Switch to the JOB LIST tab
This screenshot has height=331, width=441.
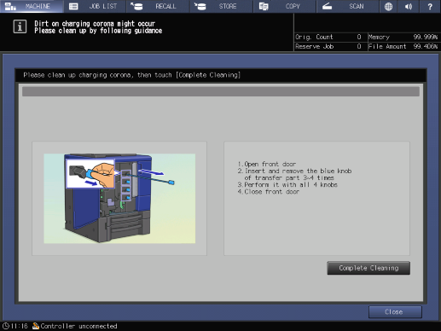[95, 6]
